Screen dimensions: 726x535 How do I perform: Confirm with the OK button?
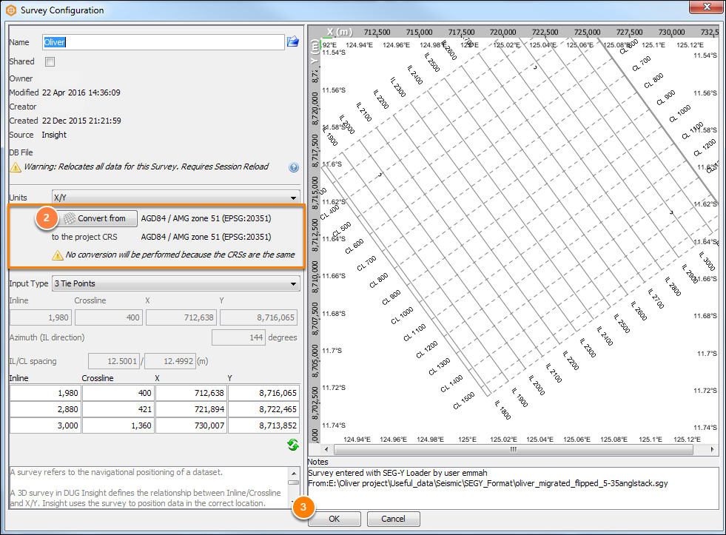coord(334,519)
